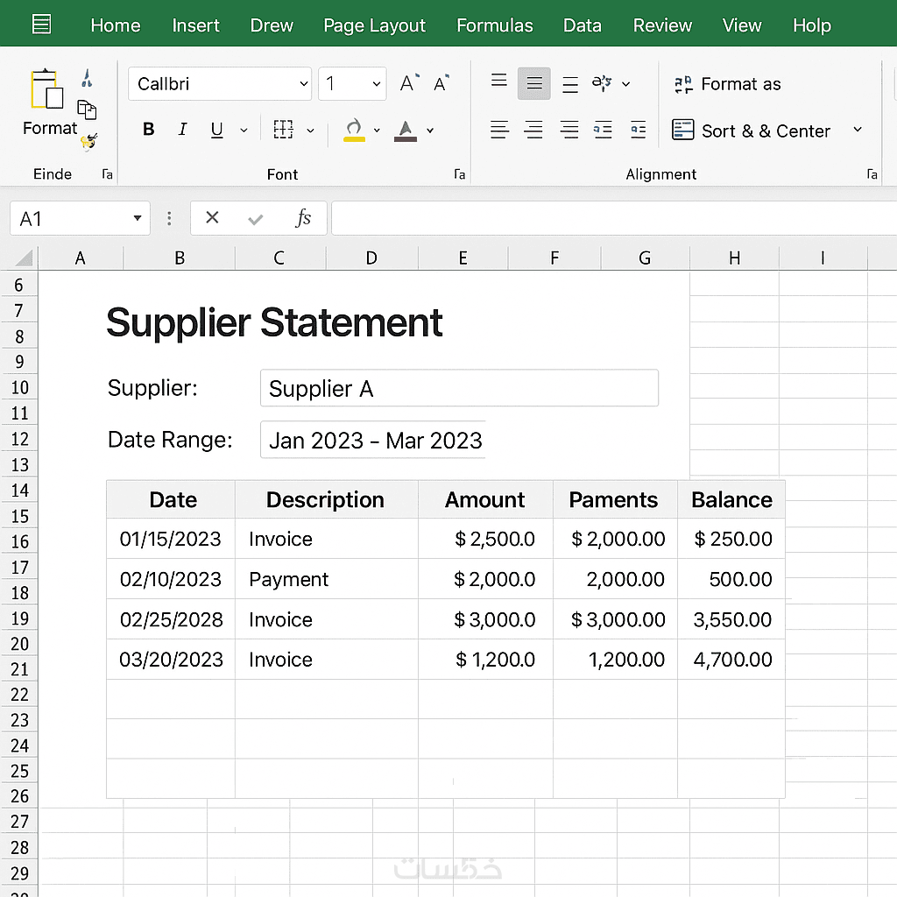
Task: Toggle Underline formatting
Action: [x=217, y=130]
